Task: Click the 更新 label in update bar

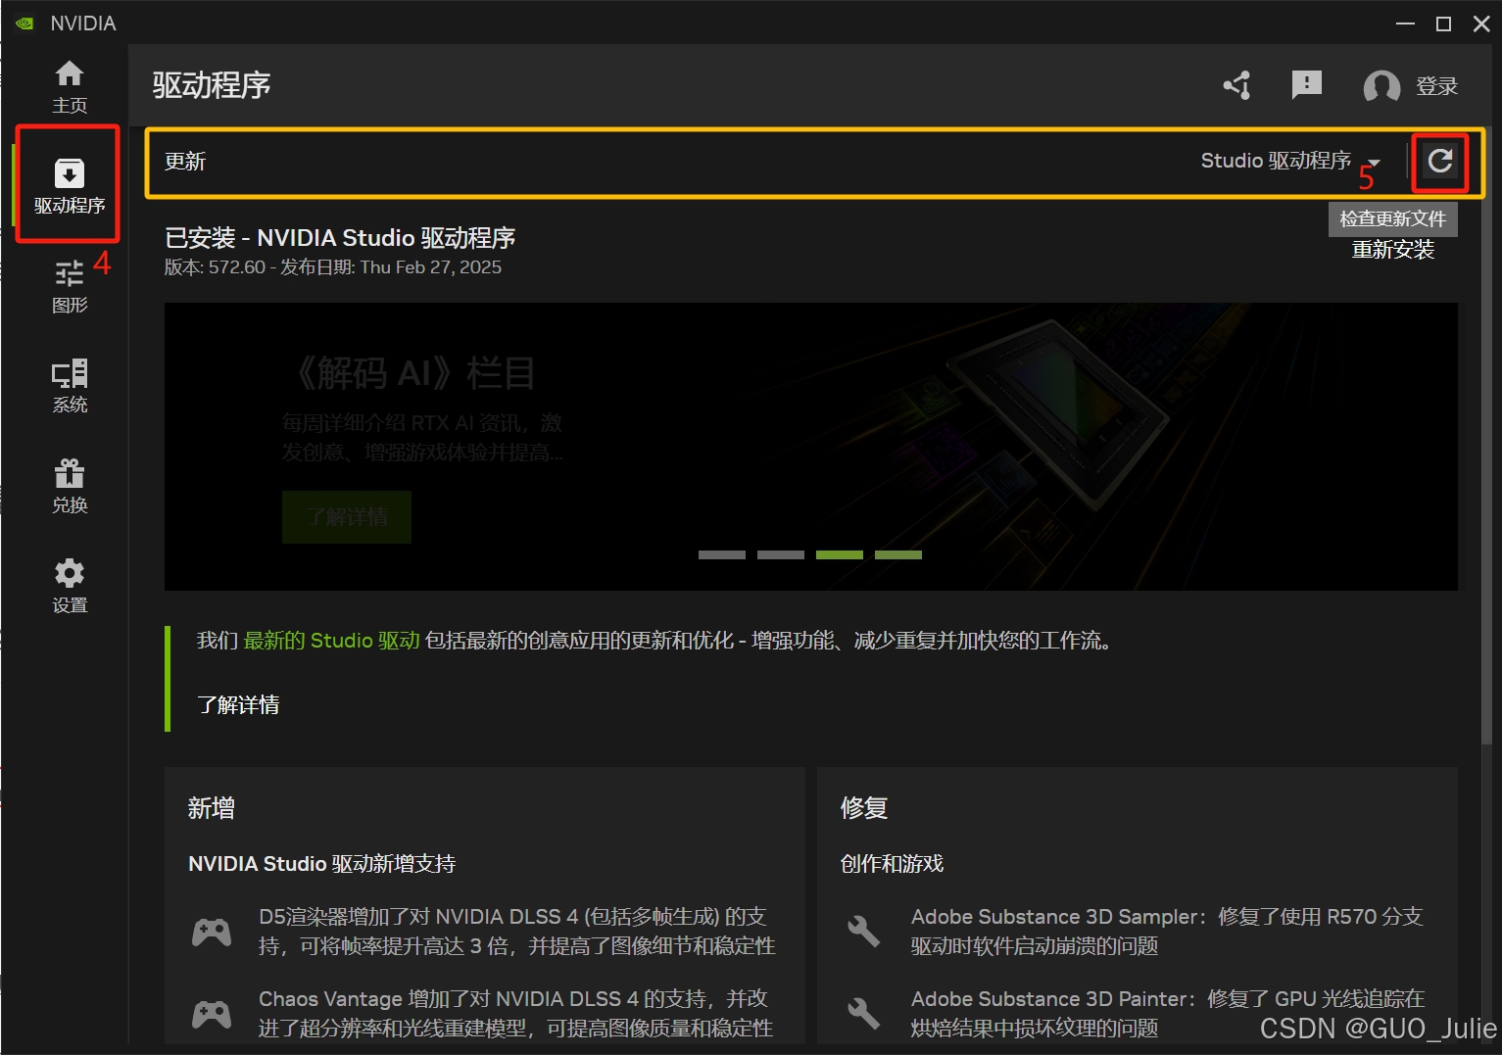Action: pyautogui.click(x=185, y=162)
